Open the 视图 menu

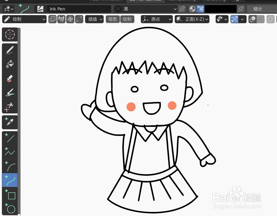113,19
